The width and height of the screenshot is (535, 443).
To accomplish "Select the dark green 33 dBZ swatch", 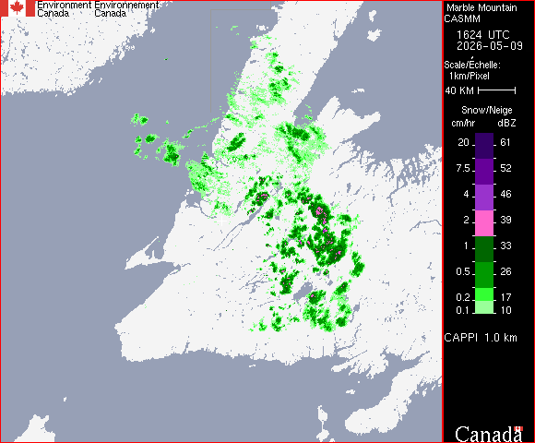I will click(484, 249).
